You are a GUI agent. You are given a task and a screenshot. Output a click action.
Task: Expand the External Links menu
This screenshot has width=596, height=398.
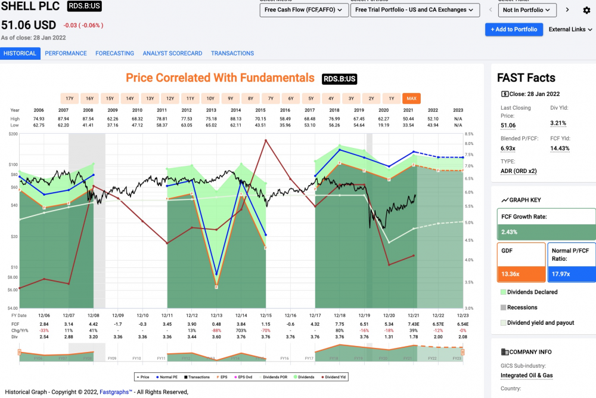570,29
